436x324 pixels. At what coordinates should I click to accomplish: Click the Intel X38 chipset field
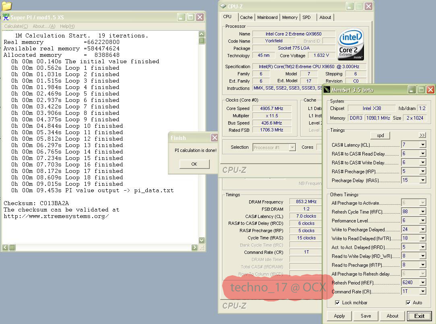point(372,108)
